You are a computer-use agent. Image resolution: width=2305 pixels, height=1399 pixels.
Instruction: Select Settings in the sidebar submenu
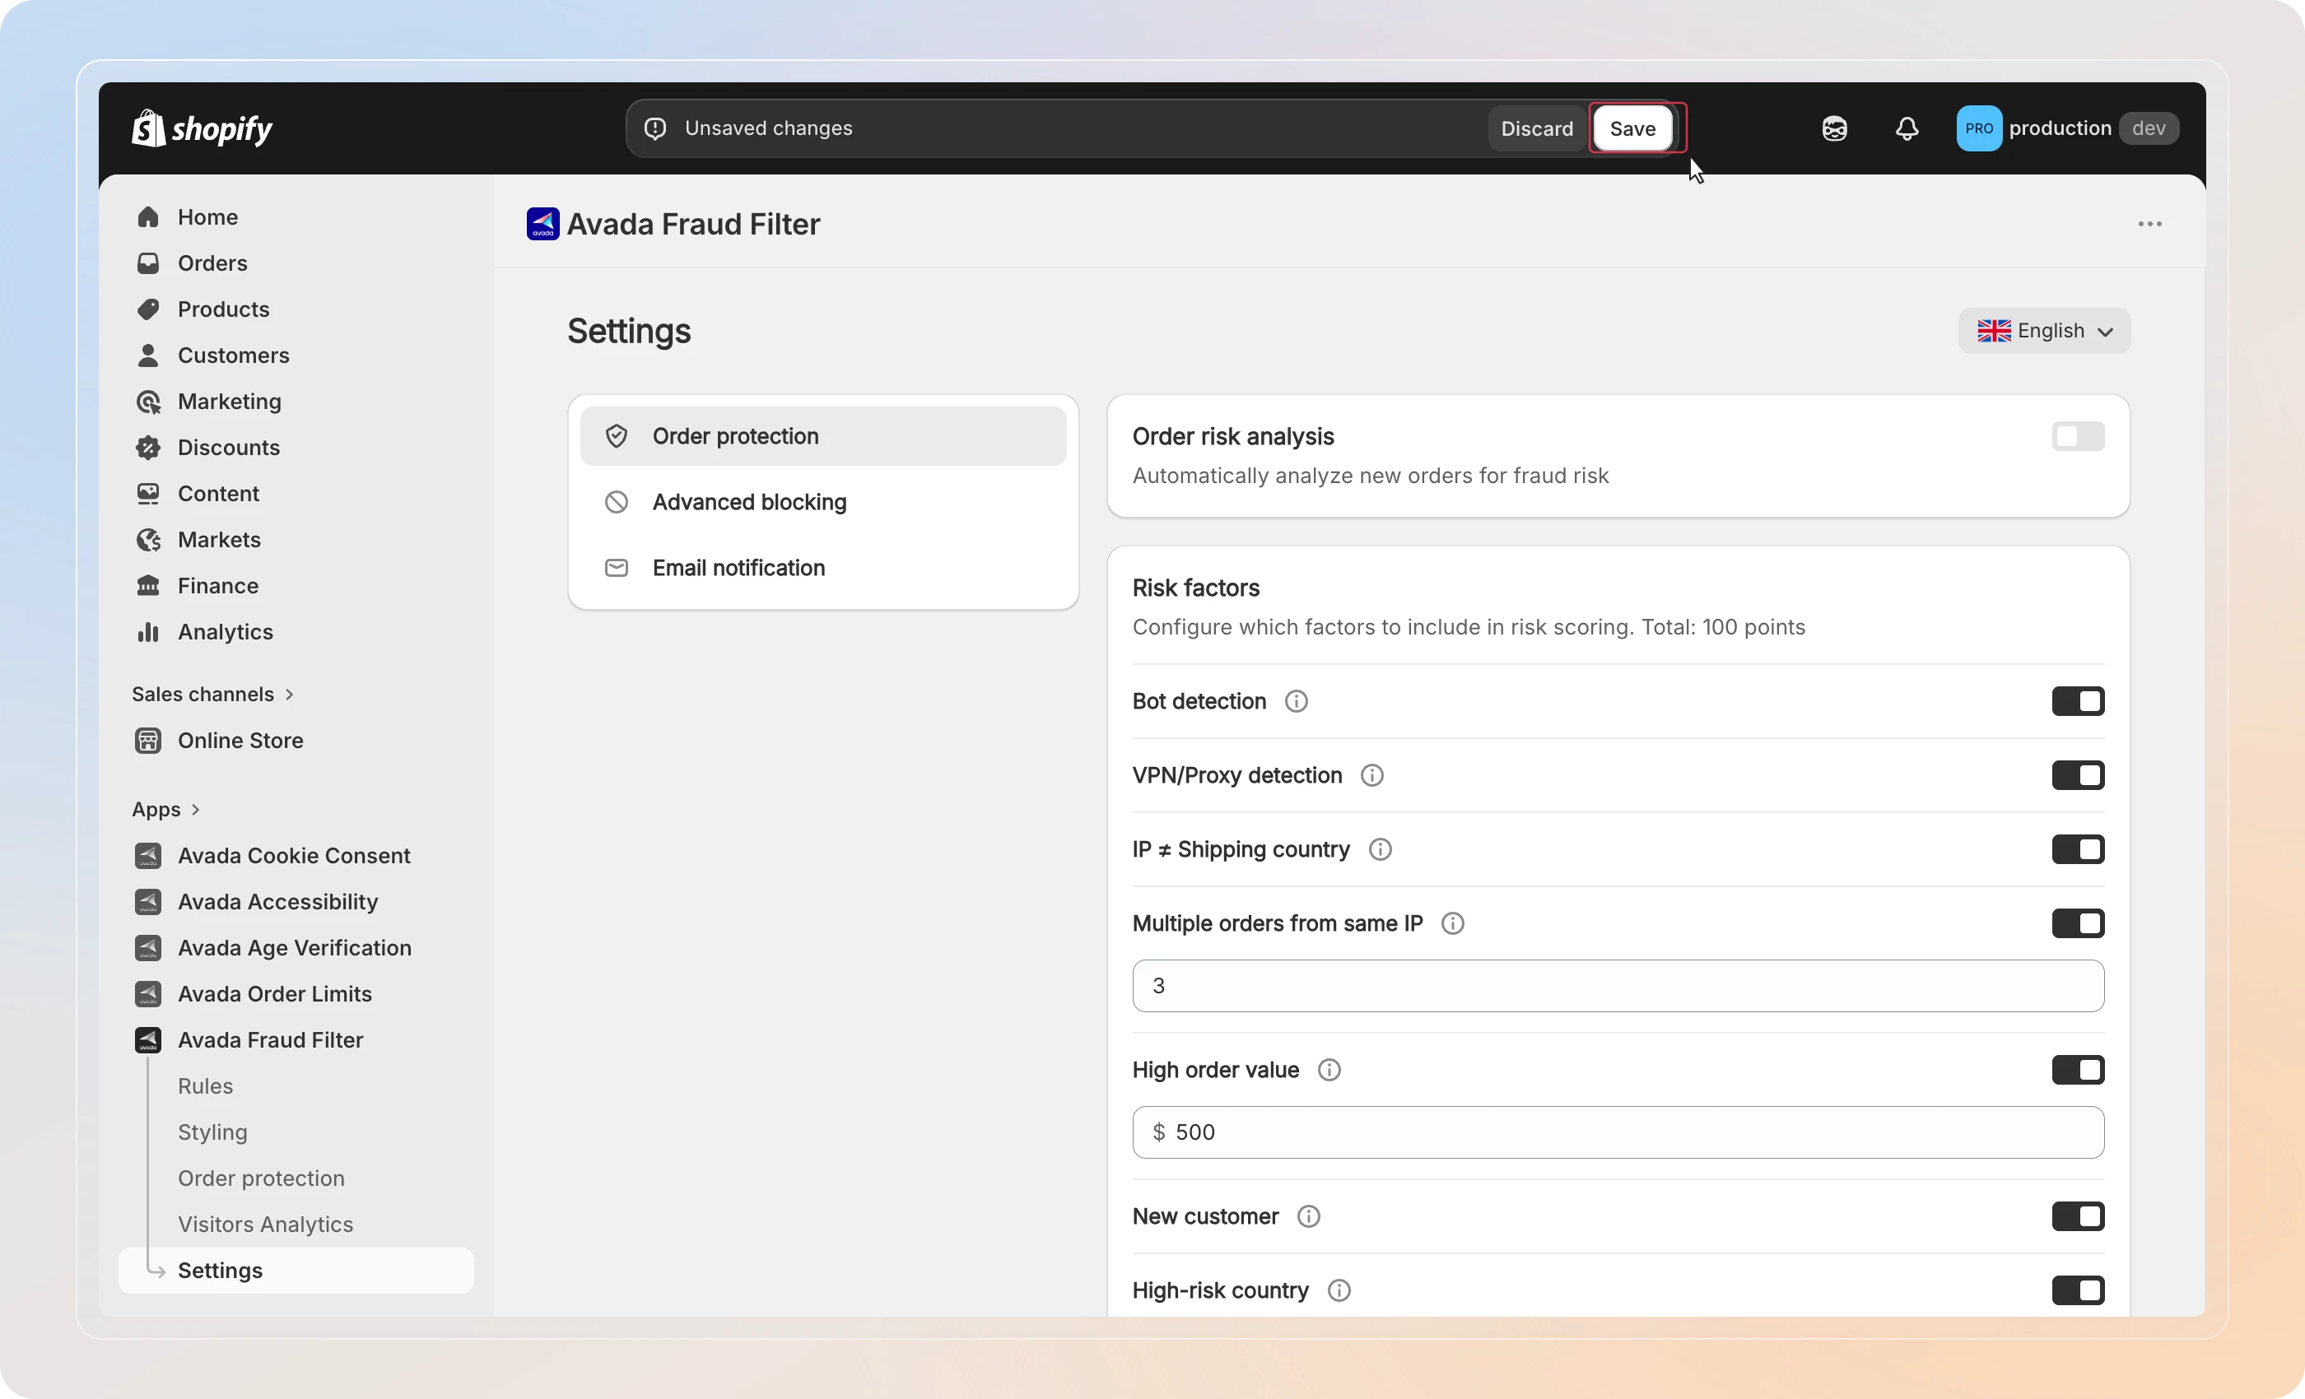pyautogui.click(x=296, y=1271)
